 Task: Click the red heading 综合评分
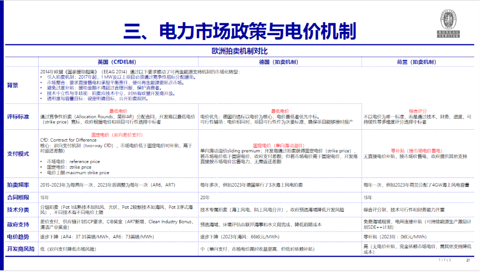[x=418, y=111]
